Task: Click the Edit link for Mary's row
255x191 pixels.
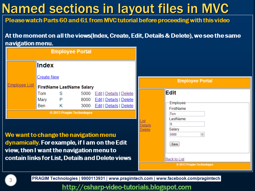Action: coord(98,99)
